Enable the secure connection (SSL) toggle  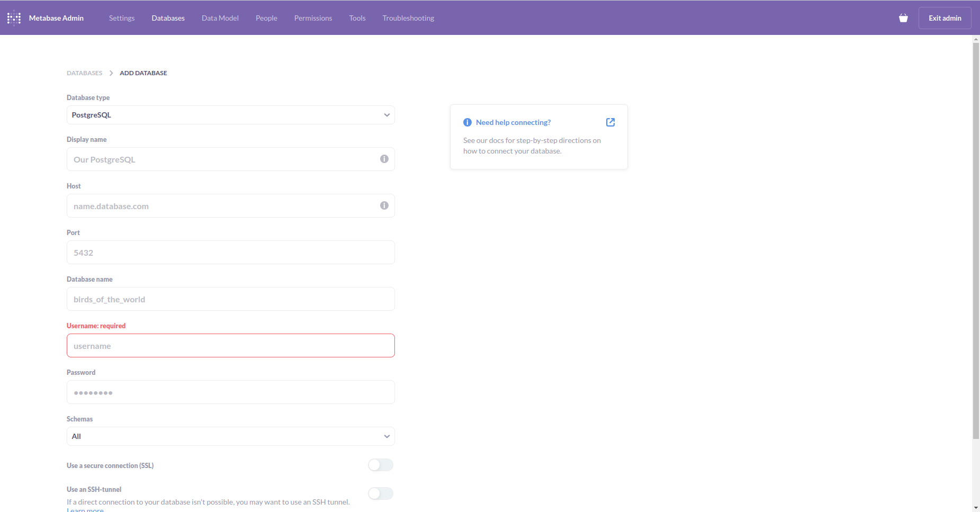(380, 464)
